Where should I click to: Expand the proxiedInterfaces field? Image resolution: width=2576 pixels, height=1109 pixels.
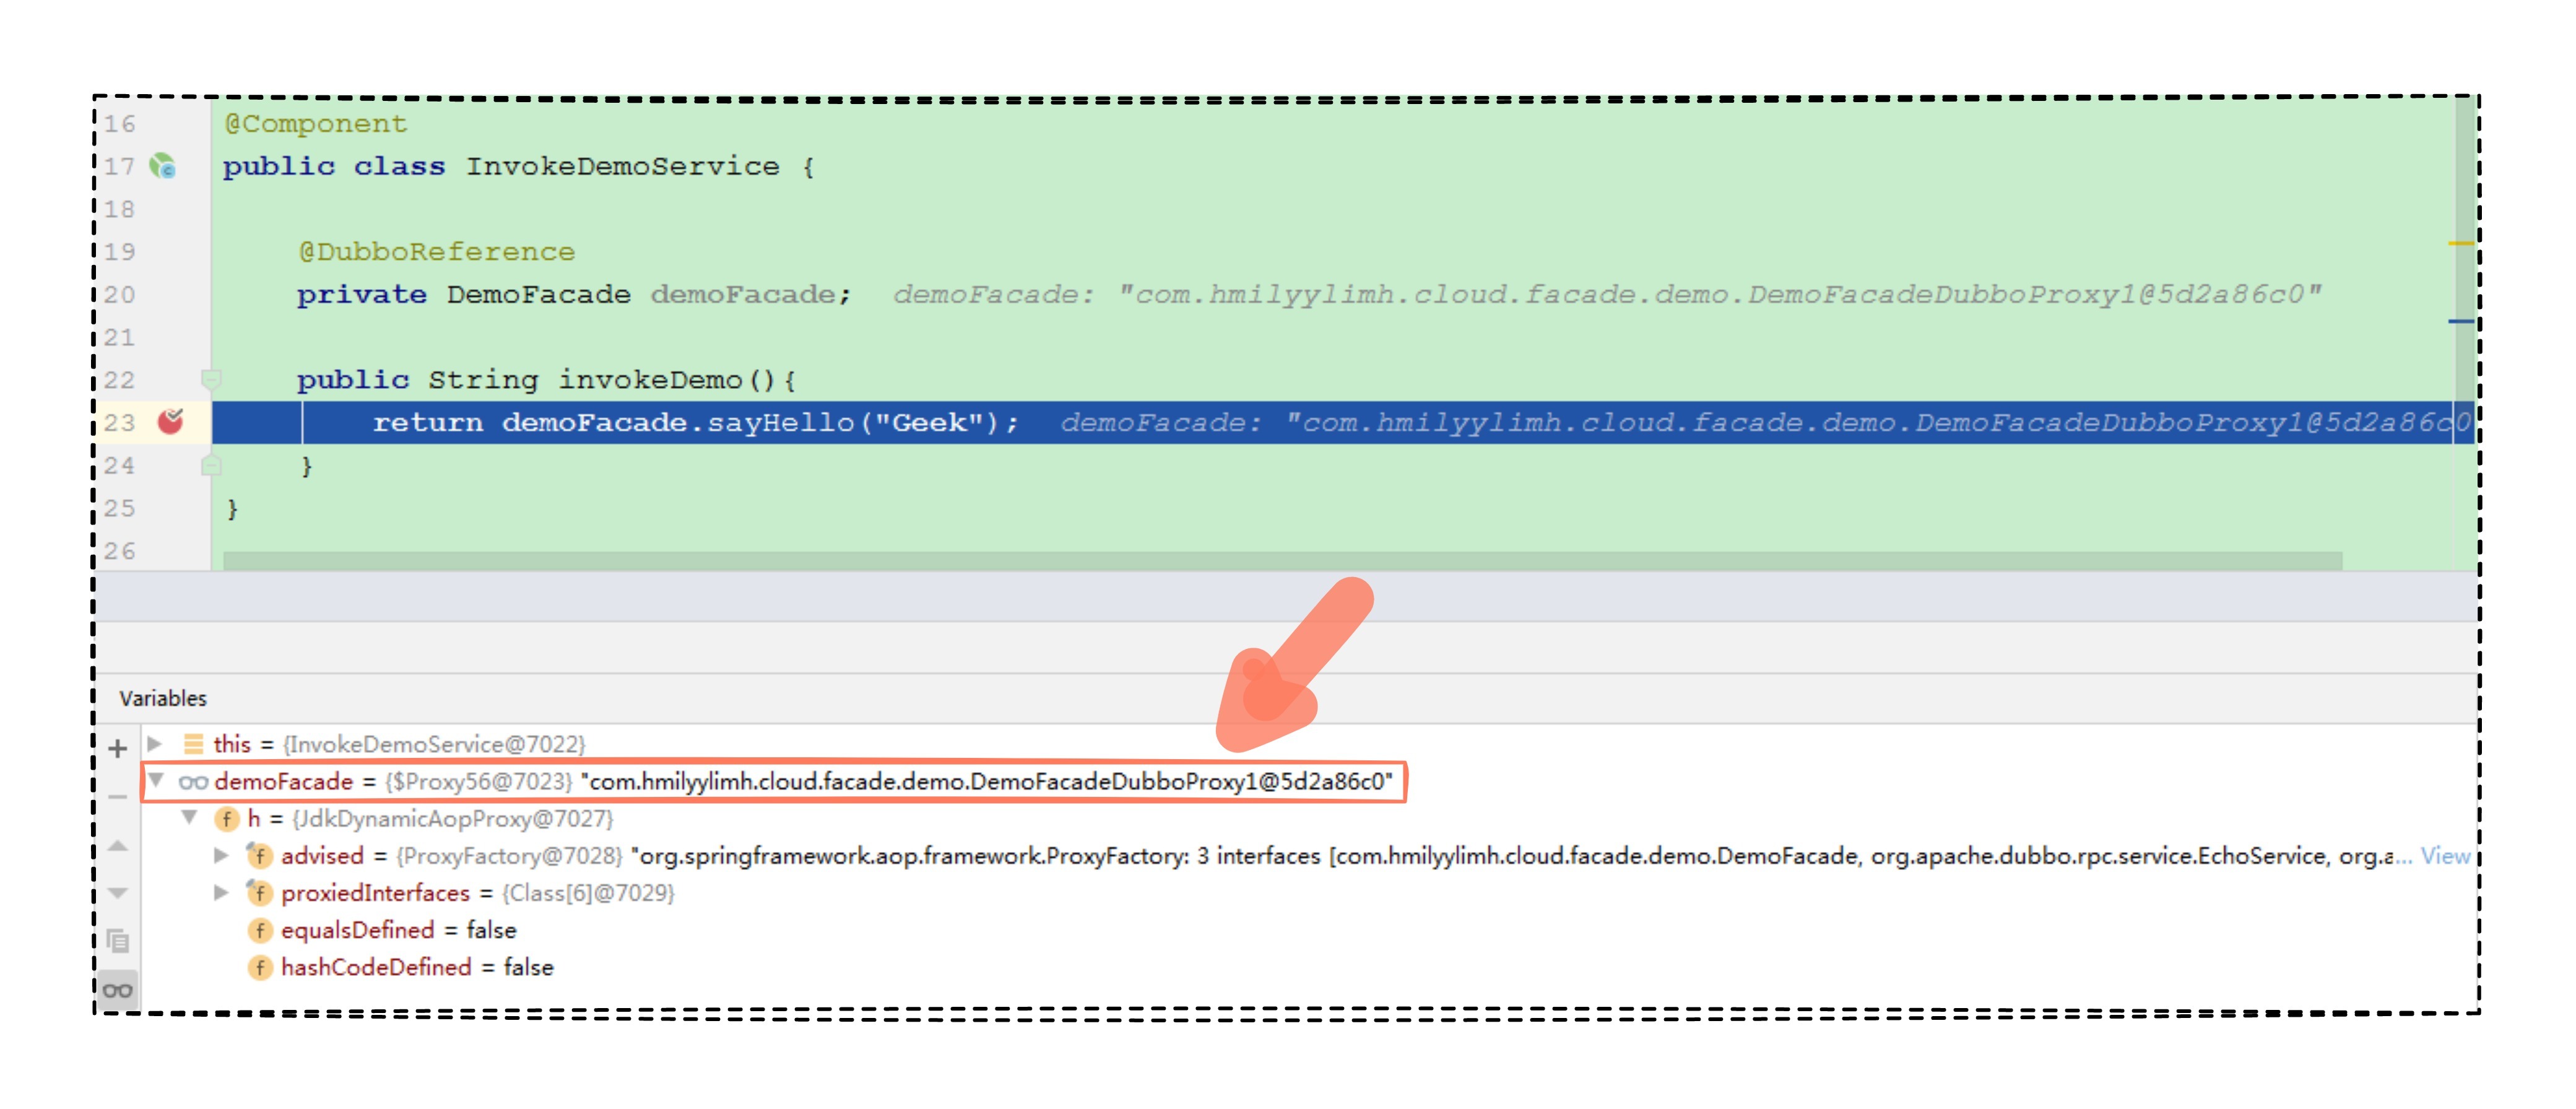[221, 892]
